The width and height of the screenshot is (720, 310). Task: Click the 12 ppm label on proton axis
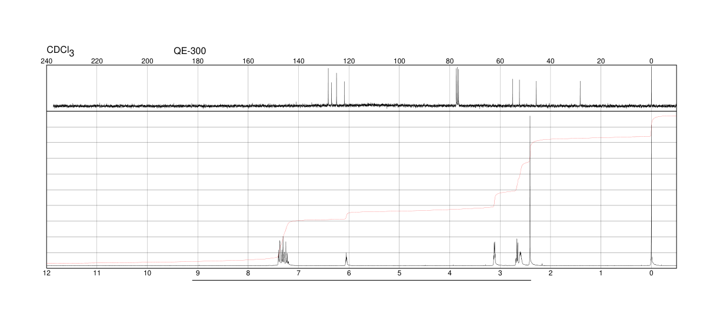coord(46,274)
